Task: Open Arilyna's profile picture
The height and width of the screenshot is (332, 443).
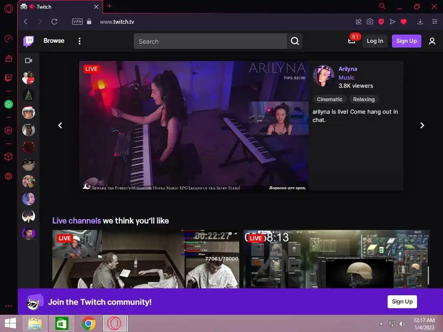Action: [x=324, y=76]
